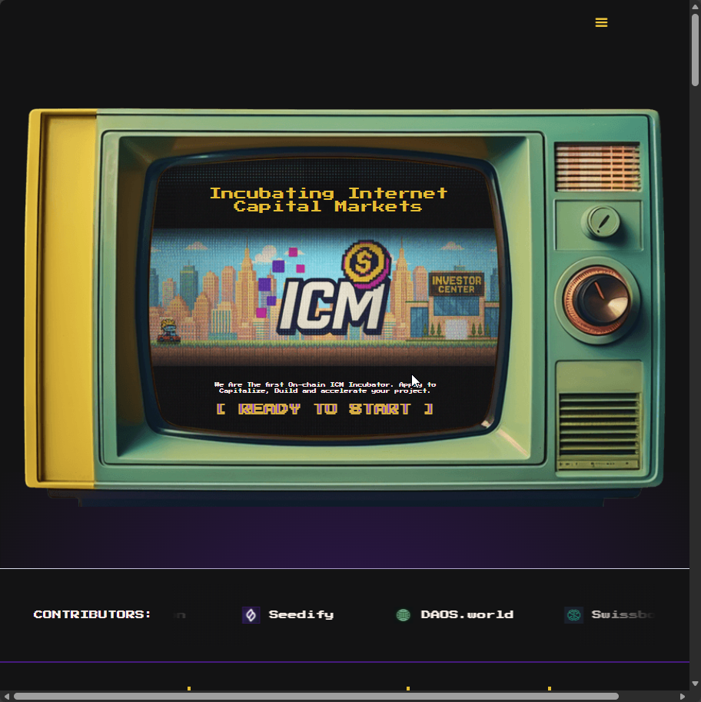Image resolution: width=701 pixels, height=702 pixels.
Task: Click the Seedify logo icon
Action: tap(251, 615)
